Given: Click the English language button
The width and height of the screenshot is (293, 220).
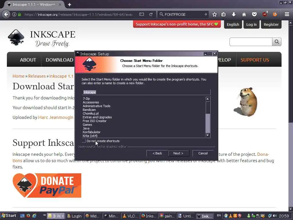Looking at the screenshot, I should pyautogui.click(x=233, y=25).
